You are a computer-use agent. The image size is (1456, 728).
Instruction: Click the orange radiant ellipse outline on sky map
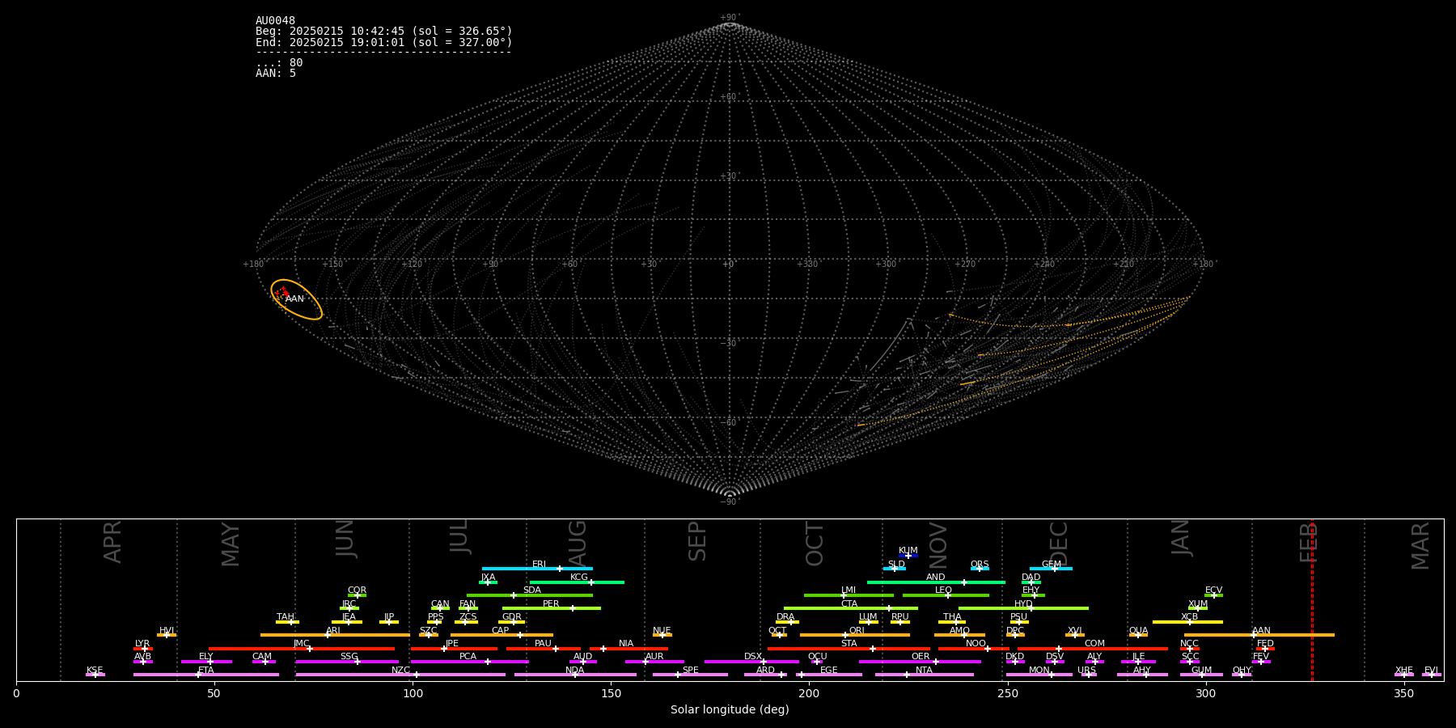tap(297, 300)
